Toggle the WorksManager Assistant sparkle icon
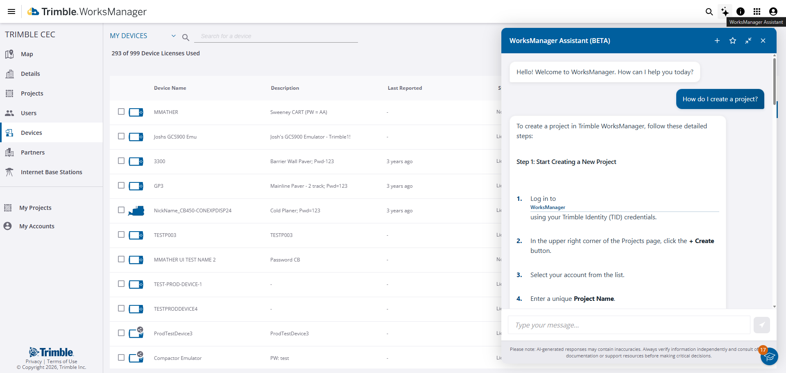Screen dimensions: 786x373 [x=725, y=11]
